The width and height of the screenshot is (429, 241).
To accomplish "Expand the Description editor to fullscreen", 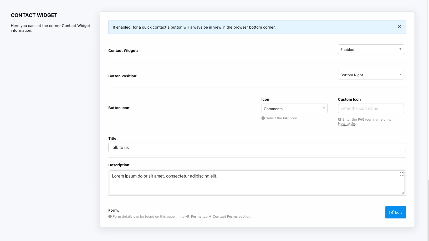I will tap(401, 174).
